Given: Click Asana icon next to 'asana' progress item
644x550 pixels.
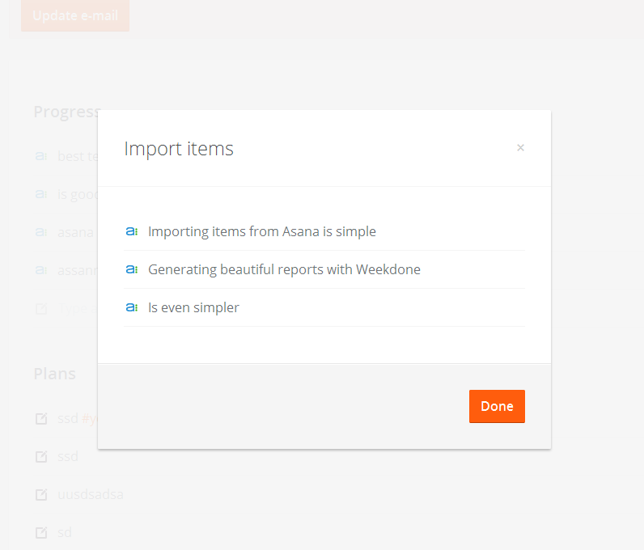Looking at the screenshot, I should tap(41, 232).
